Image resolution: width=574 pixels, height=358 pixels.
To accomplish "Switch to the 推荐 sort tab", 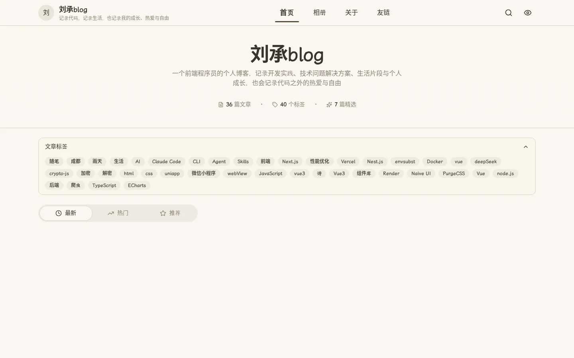I will 170,213.
